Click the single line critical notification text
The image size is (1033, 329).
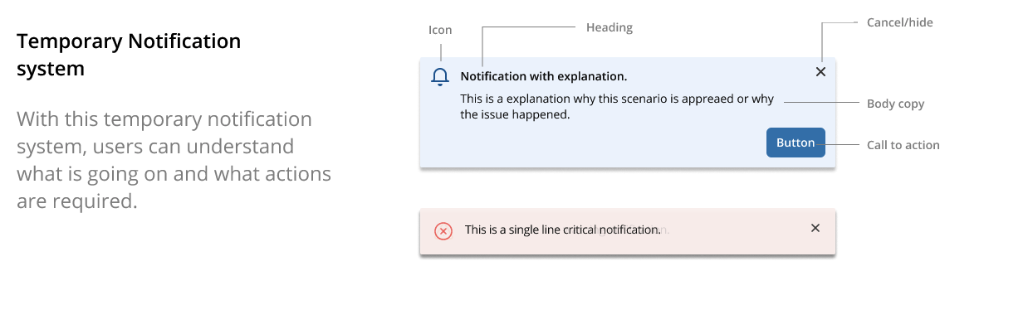(x=562, y=230)
